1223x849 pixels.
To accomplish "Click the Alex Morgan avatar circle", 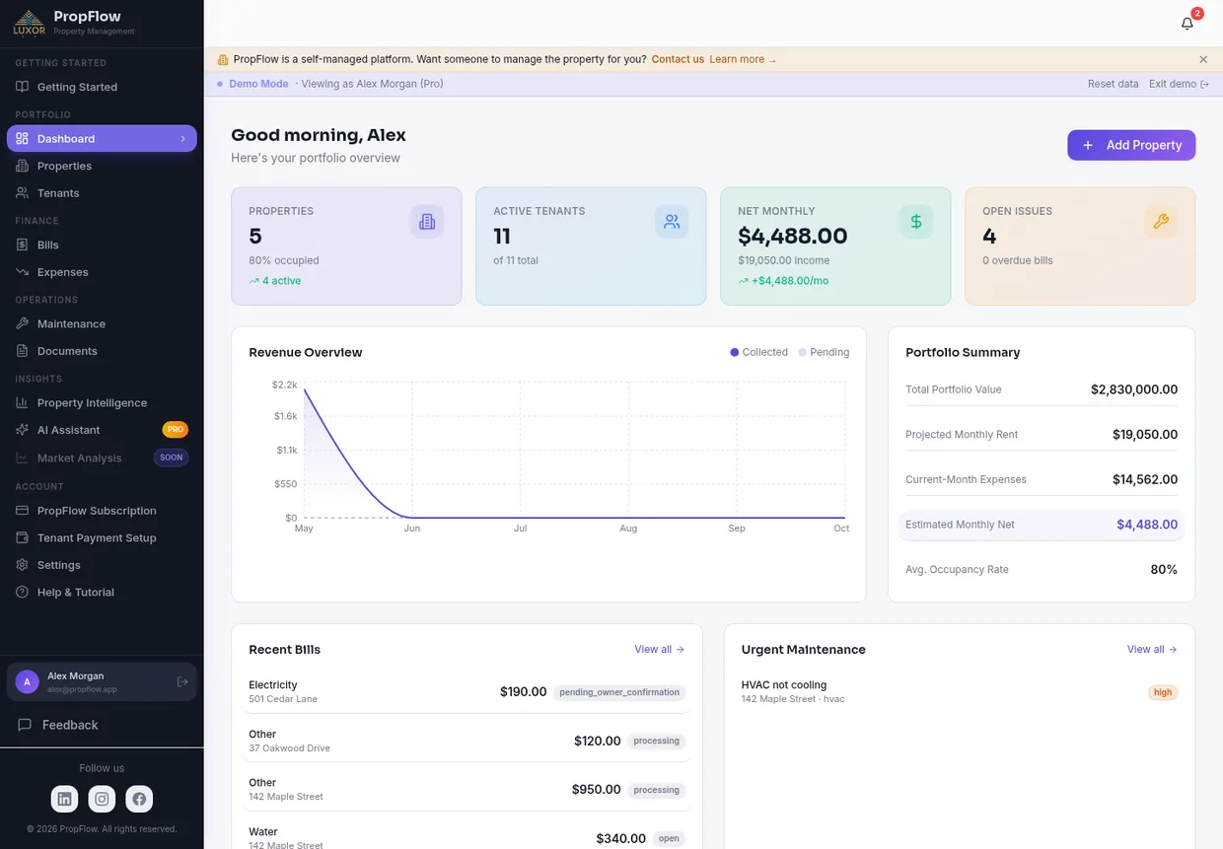I will point(28,681).
